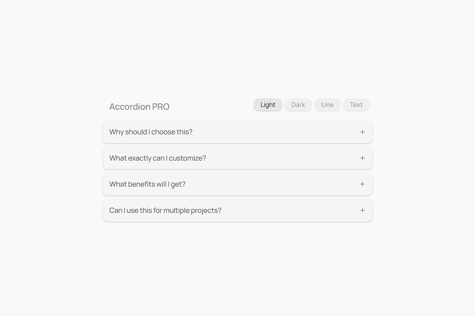
Task: Enable the Dark theme pill button
Action: [x=298, y=105]
